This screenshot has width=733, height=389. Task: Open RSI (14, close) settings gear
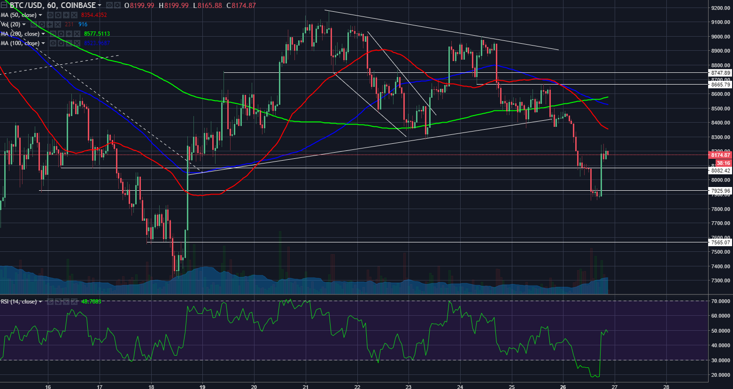click(58, 302)
